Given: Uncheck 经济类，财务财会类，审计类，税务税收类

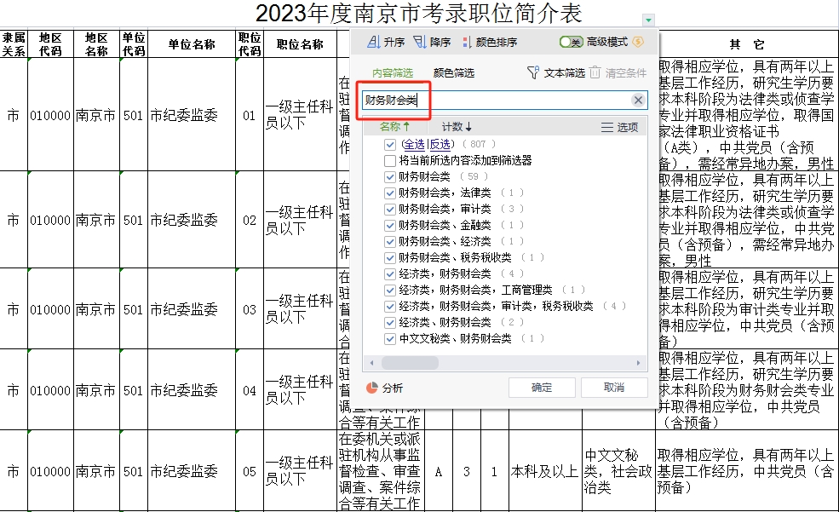Looking at the screenshot, I should pos(390,306).
